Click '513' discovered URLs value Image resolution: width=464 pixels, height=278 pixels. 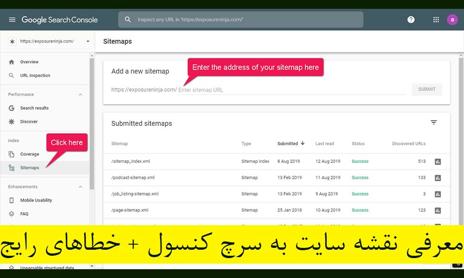coord(422,161)
